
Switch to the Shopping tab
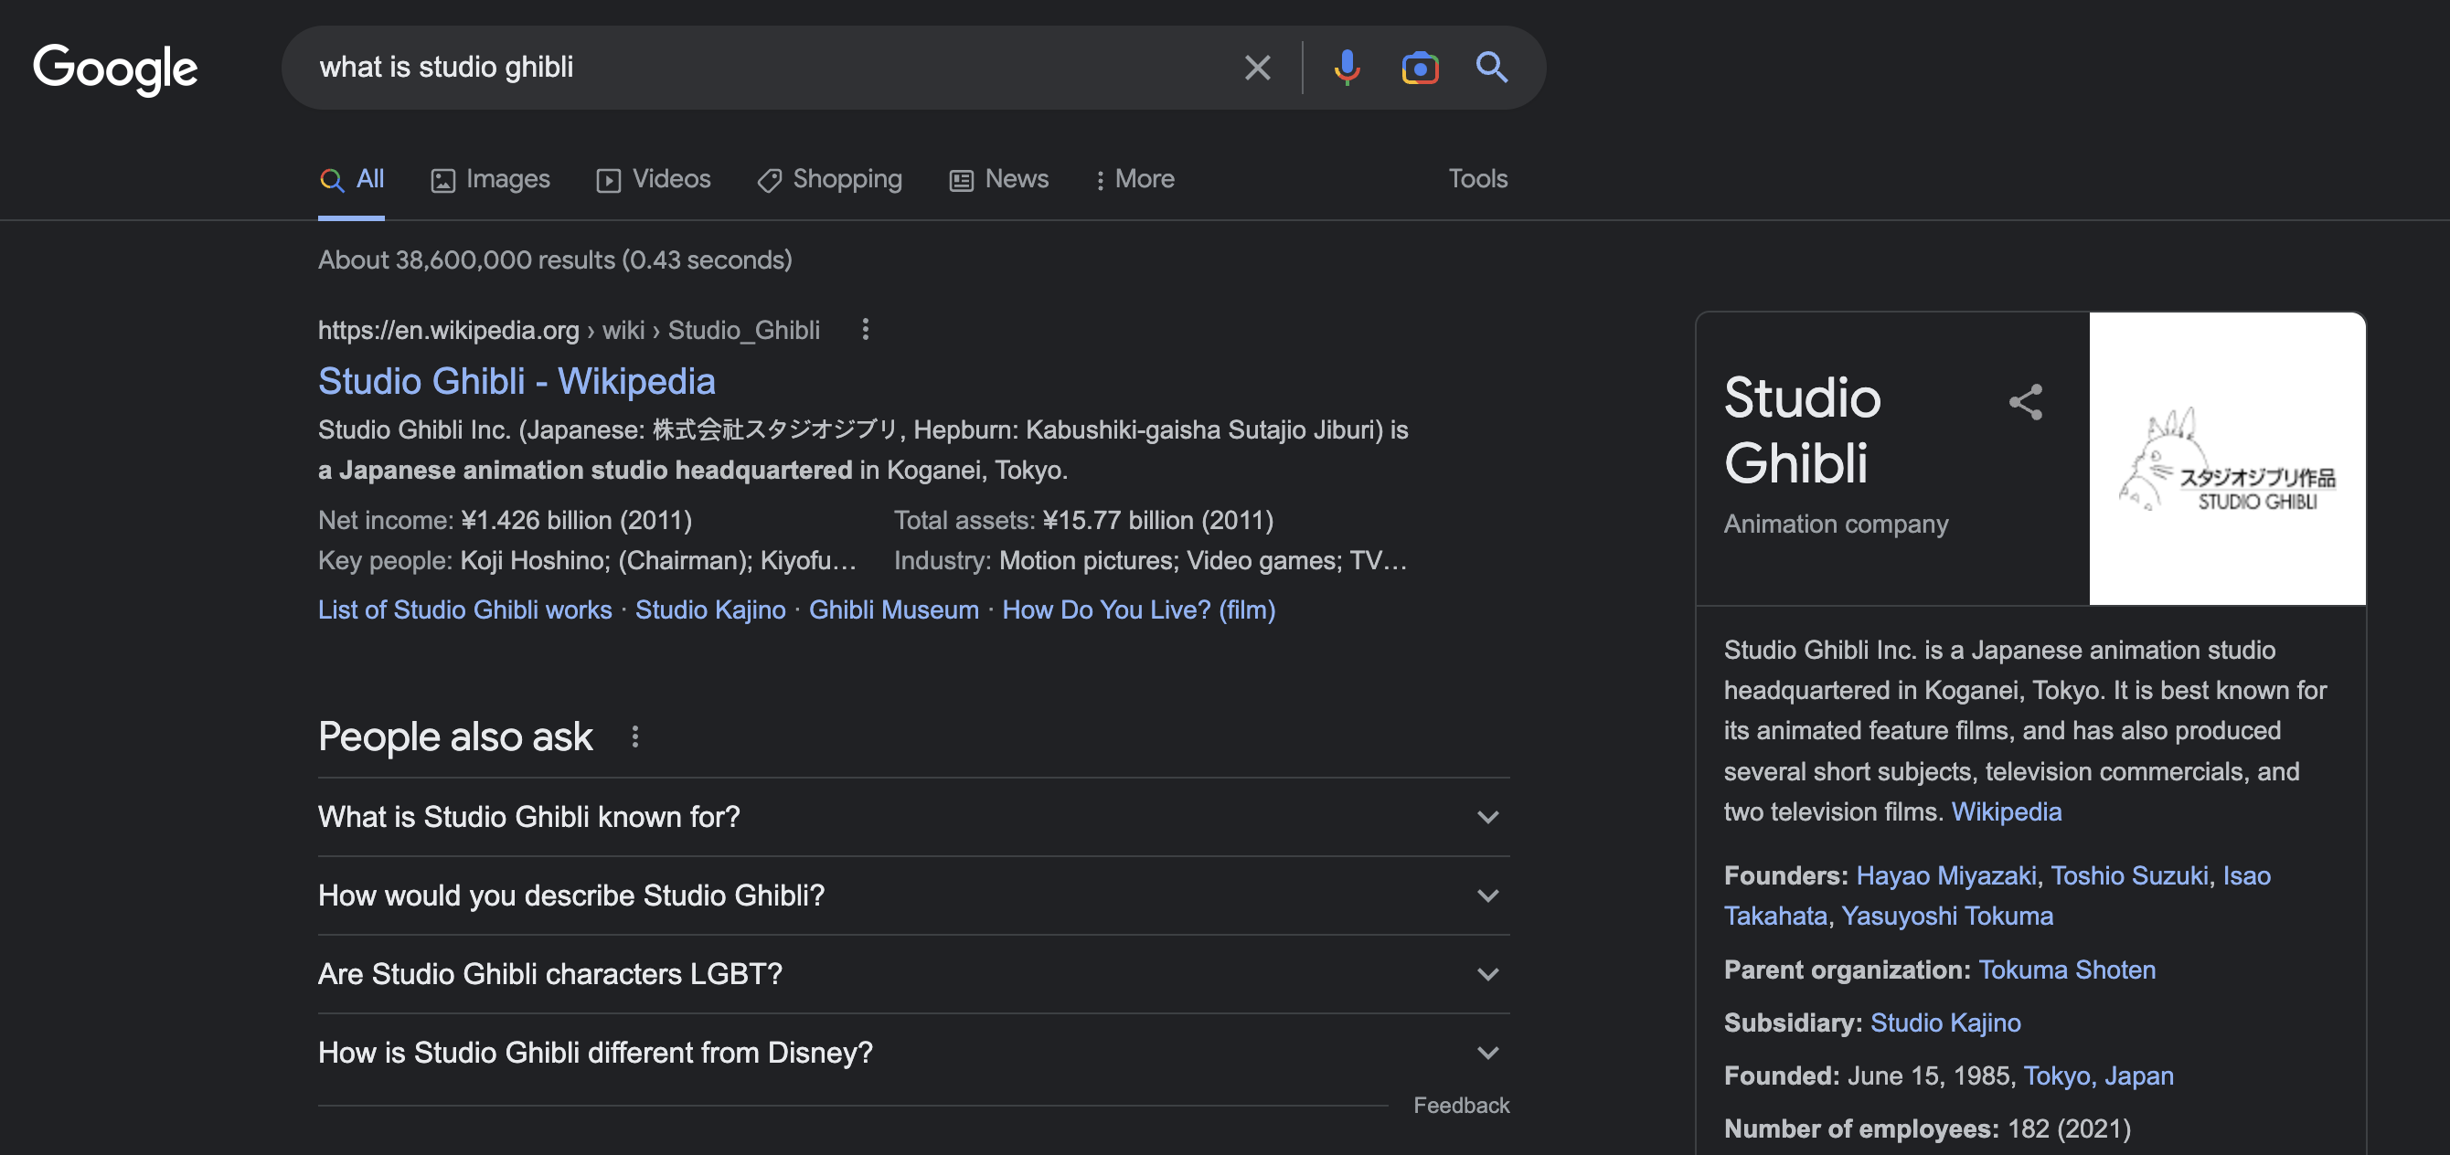coord(829,179)
